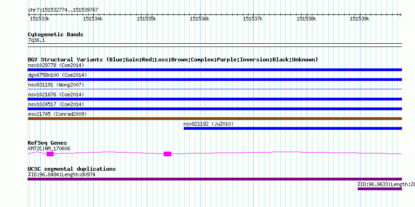
Task: Click the 151537k ruler tick label
Action: pos(253,19)
